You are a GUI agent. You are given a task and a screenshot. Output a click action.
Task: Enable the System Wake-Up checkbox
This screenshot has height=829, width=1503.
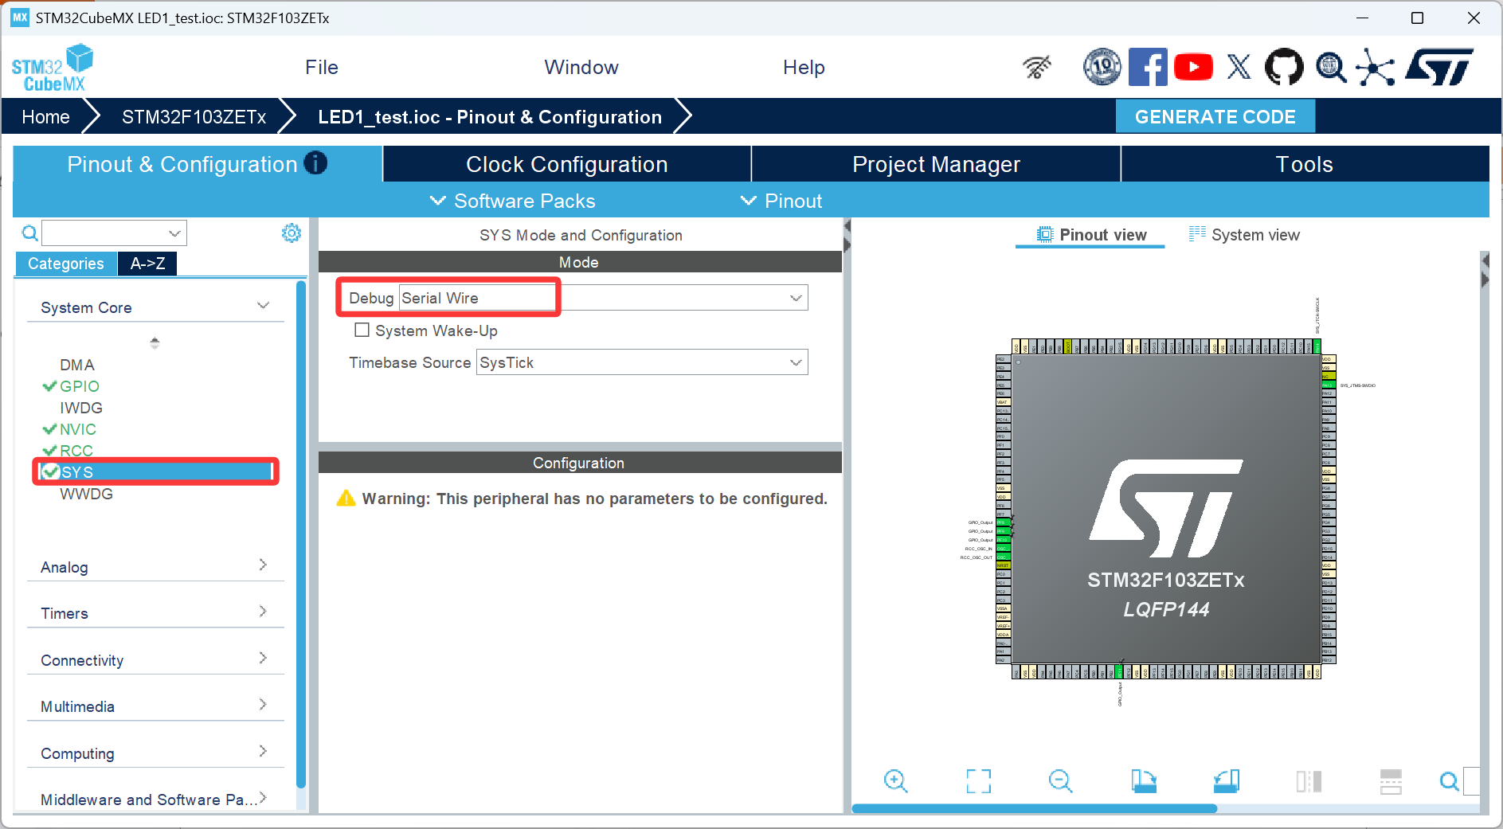pos(362,330)
